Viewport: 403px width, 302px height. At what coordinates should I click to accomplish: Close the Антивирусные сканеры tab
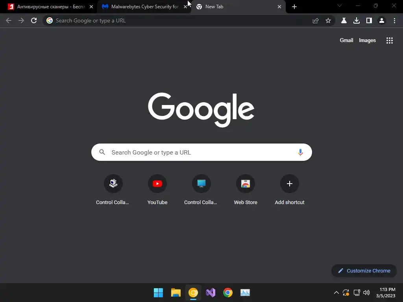[91, 7]
